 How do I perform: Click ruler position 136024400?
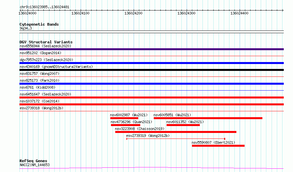click(x=239, y=13)
